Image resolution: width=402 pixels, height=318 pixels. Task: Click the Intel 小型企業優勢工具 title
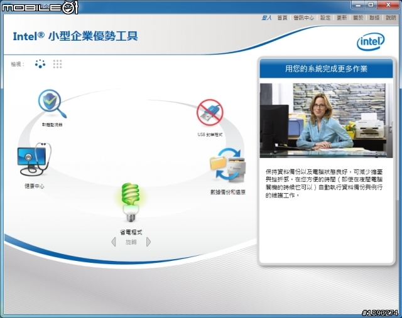(x=75, y=36)
